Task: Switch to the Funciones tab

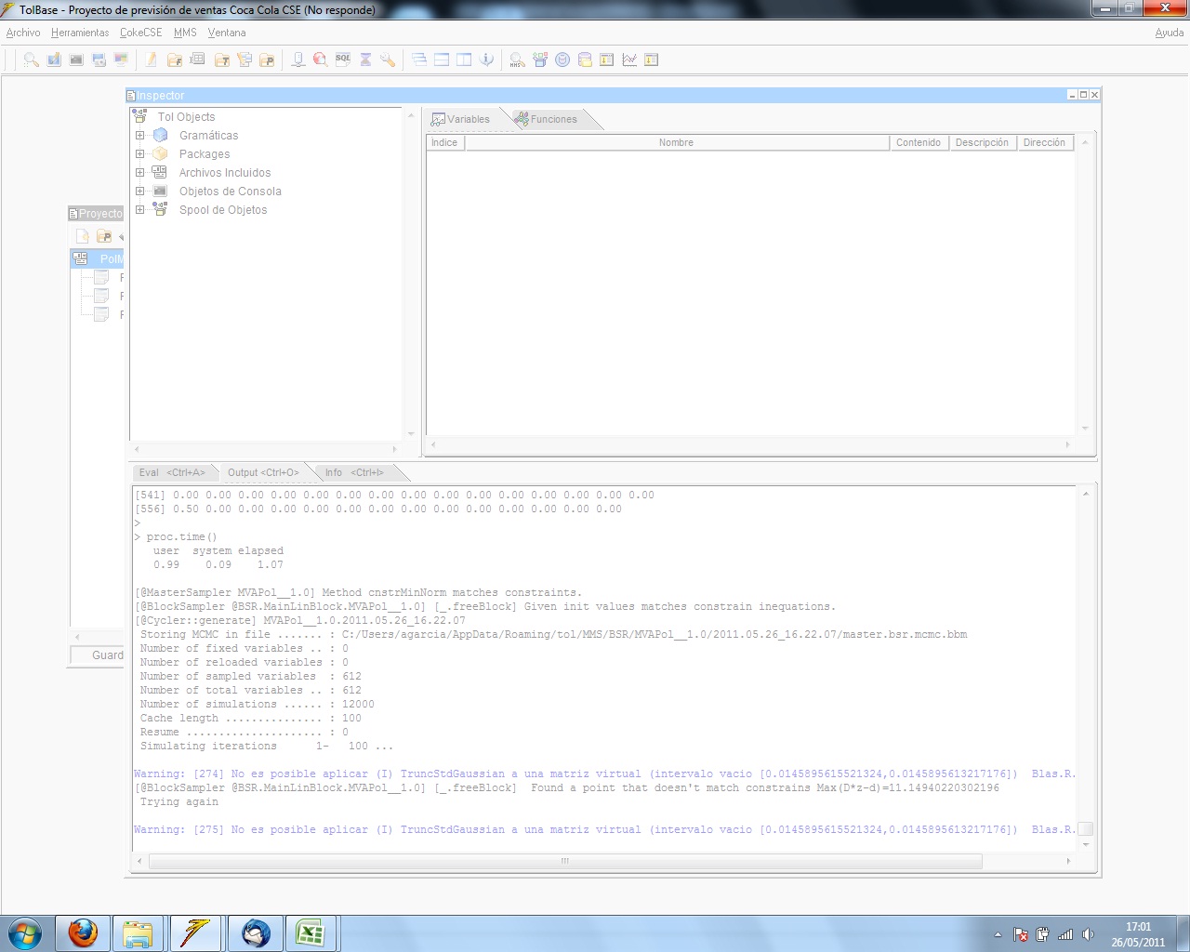Action: (552, 119)
